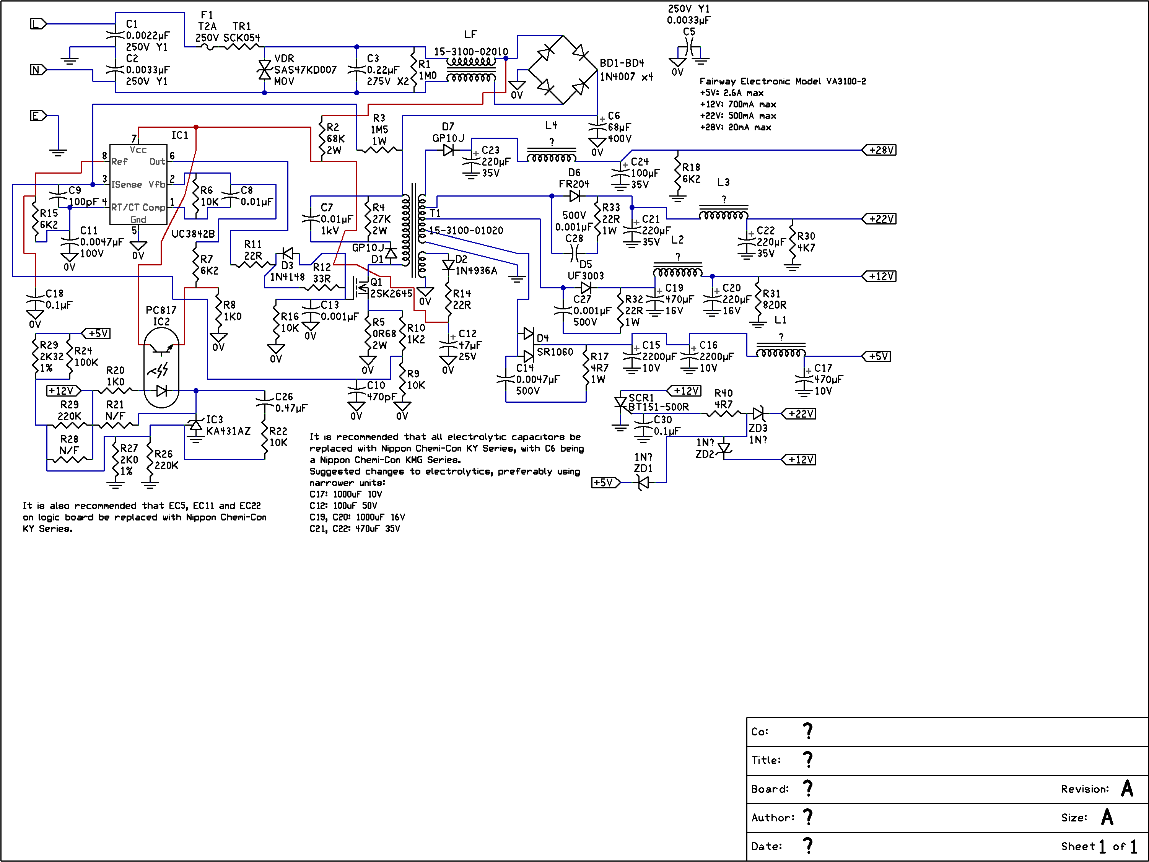1149x862 pixels.
Task: Select the +22V output flag near L3
Action: pos(879,219)
